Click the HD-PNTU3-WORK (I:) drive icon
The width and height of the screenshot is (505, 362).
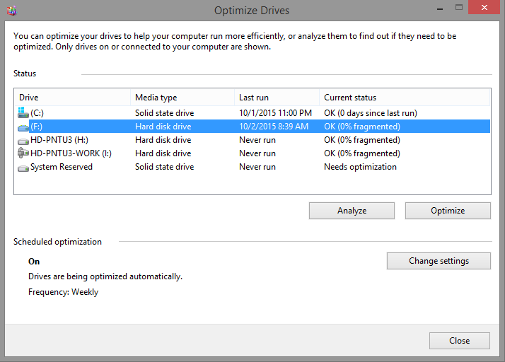[23, 153]
